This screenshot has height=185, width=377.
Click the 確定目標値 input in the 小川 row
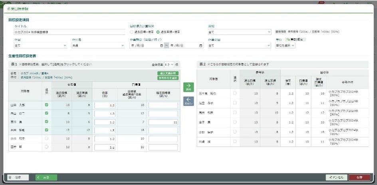click(x=163, y=139)
